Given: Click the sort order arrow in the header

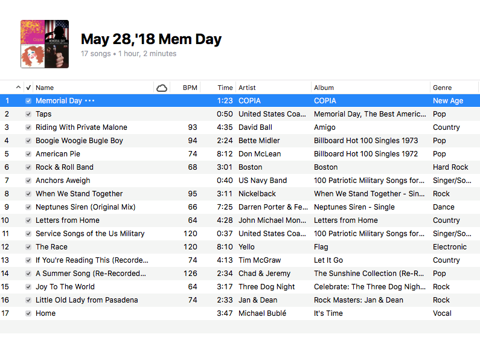Looking at the screenshot, I should (x=18, y=88).
